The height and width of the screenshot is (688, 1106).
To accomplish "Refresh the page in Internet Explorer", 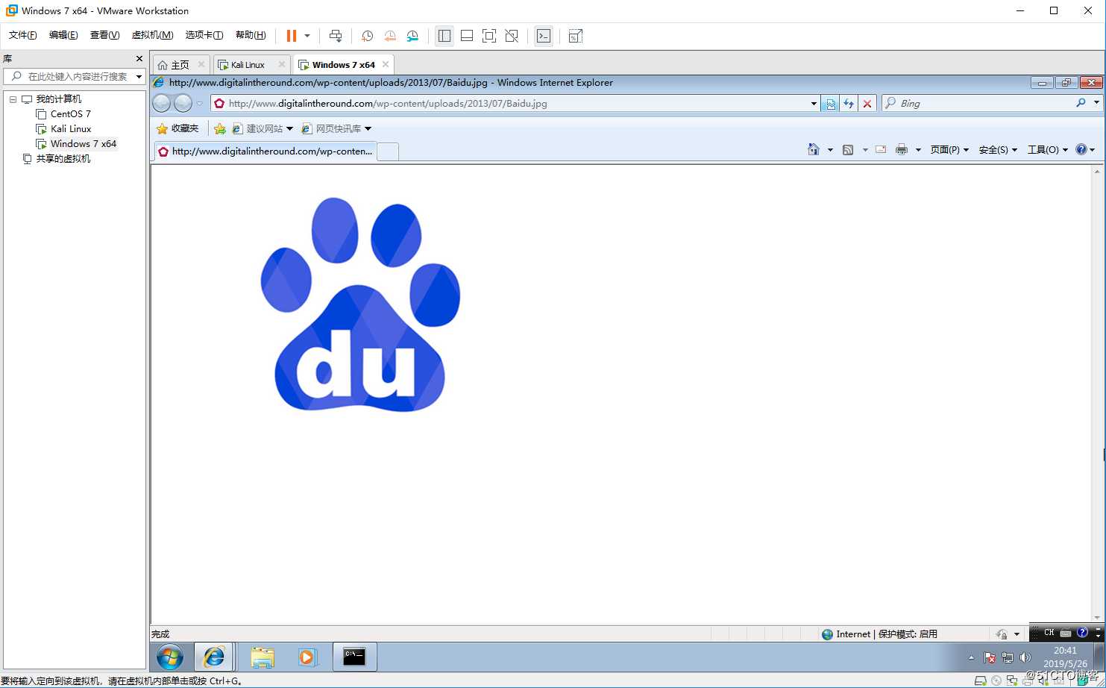I will [x=849, y=104].
